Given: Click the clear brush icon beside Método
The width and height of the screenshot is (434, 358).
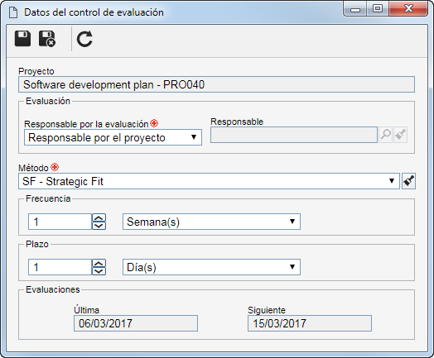Looking at the screenshot, I should [x=409, y=181].
